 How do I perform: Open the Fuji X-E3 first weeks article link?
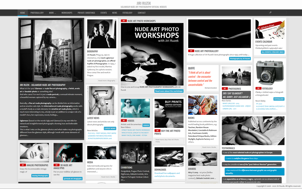102,133
